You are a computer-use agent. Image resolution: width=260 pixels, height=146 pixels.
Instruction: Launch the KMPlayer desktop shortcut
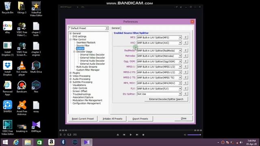[x=36, y=127]
